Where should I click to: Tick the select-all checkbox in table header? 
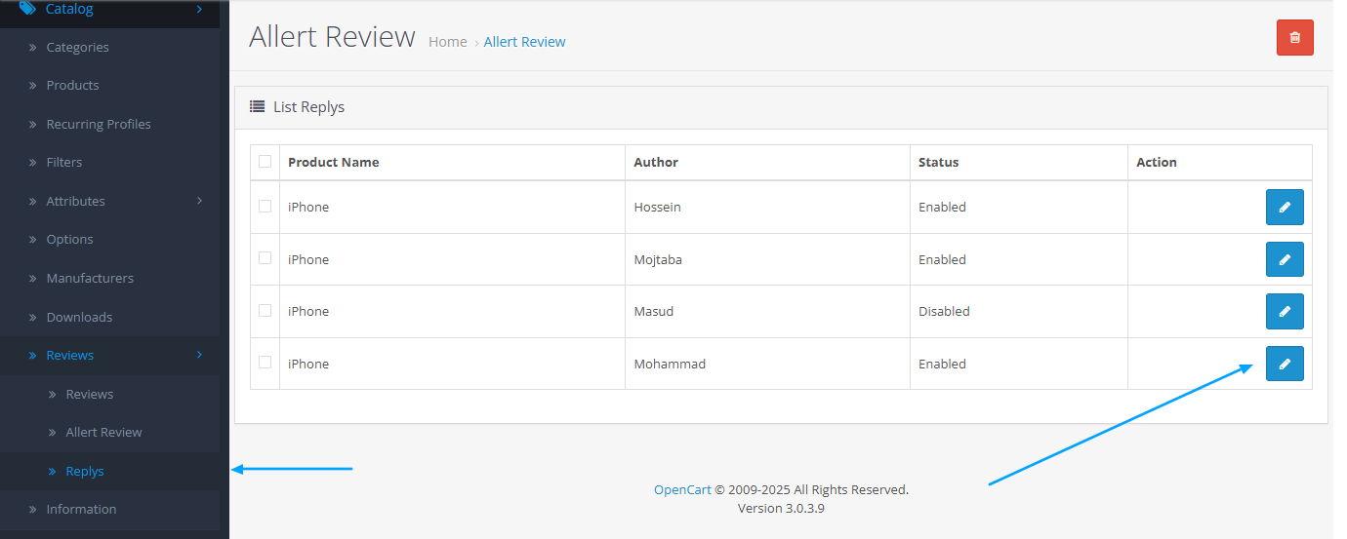pyautogui.click(x=265, y=162)
